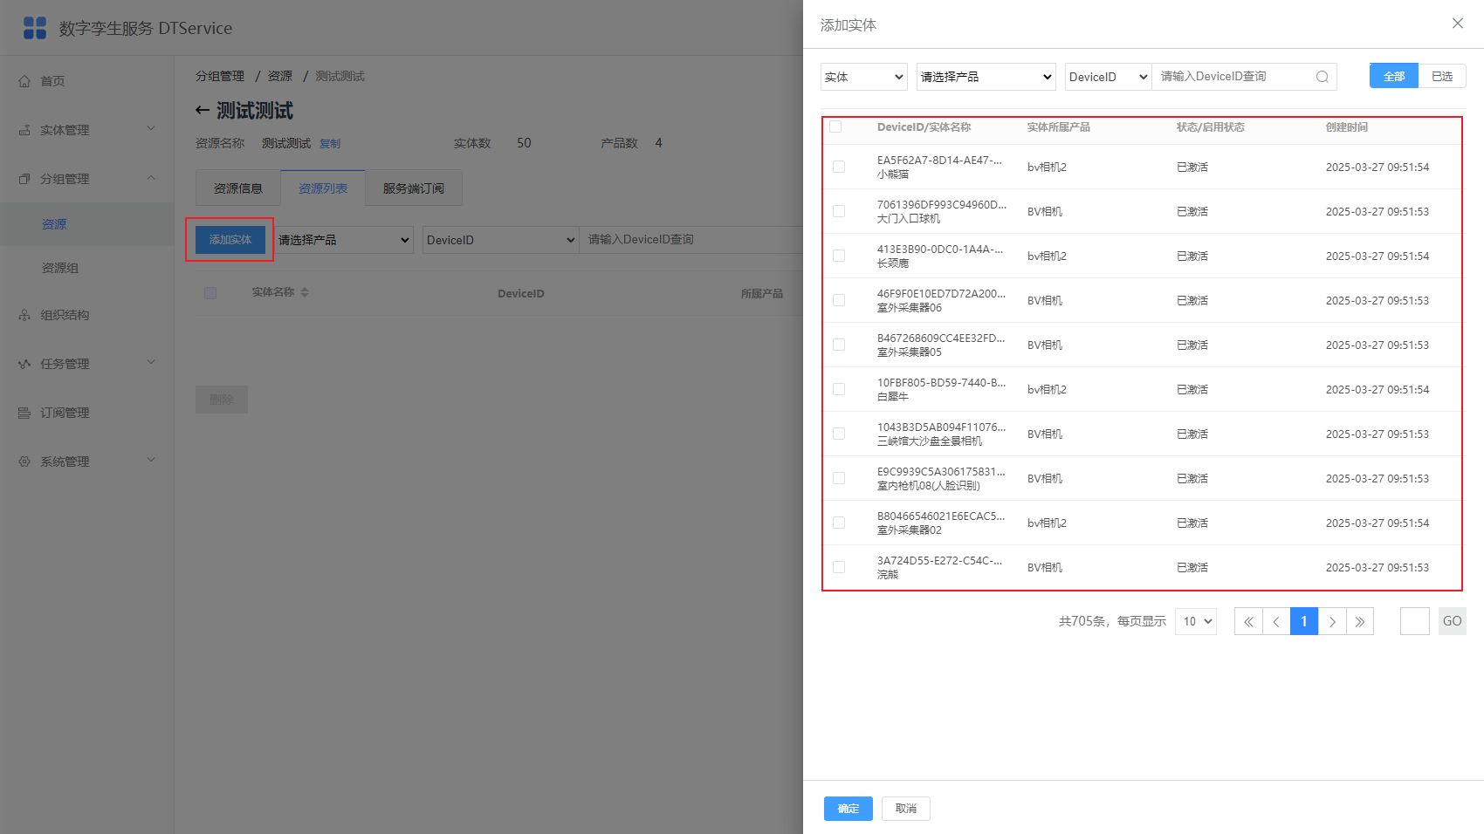Screen dimensions: 1484x834
Task: Click the 组织结构 sidebar icon
Action: 24,315
